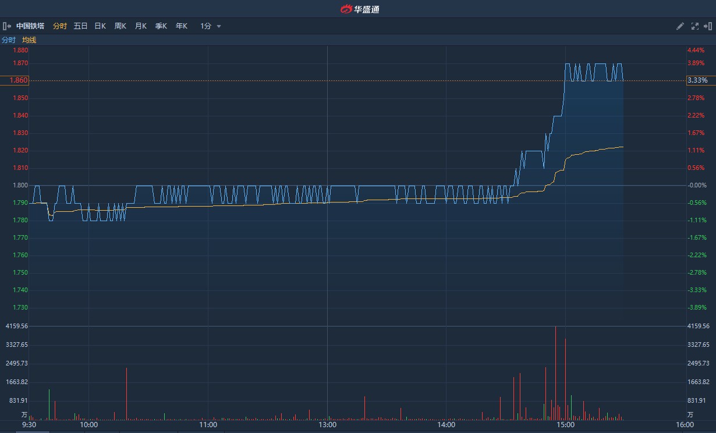Collapse the right side panel icon
Image resolution: width=716 pixels, height=433 pixels.
(708, 26)
